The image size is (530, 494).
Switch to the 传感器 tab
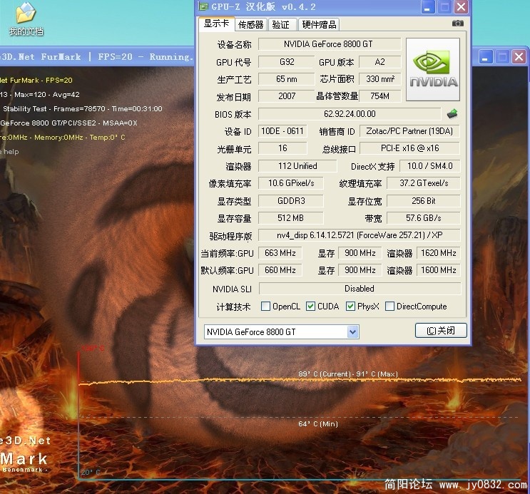click(251, 25)
